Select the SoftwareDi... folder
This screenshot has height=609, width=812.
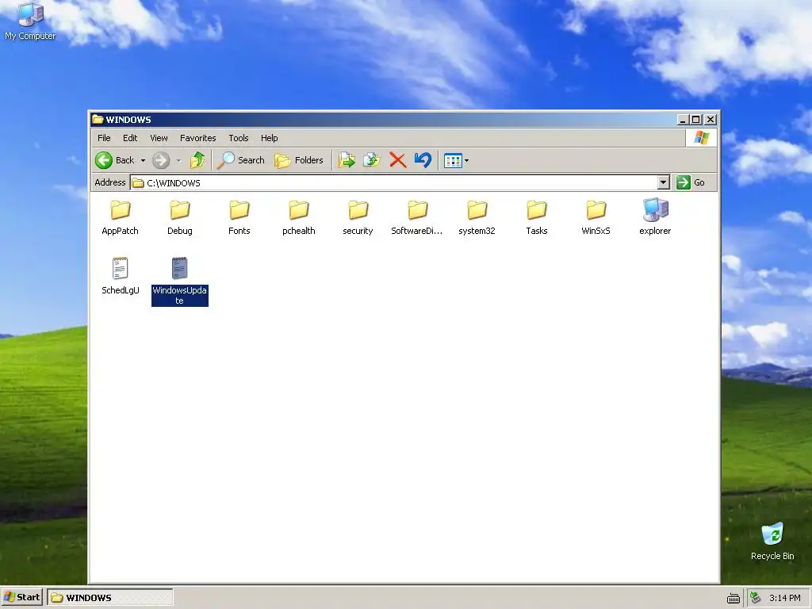(x=417, y=218)
